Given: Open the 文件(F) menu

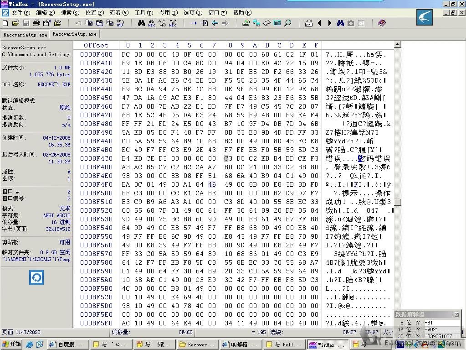Looking at the screenshot, I should coord(21,13).
